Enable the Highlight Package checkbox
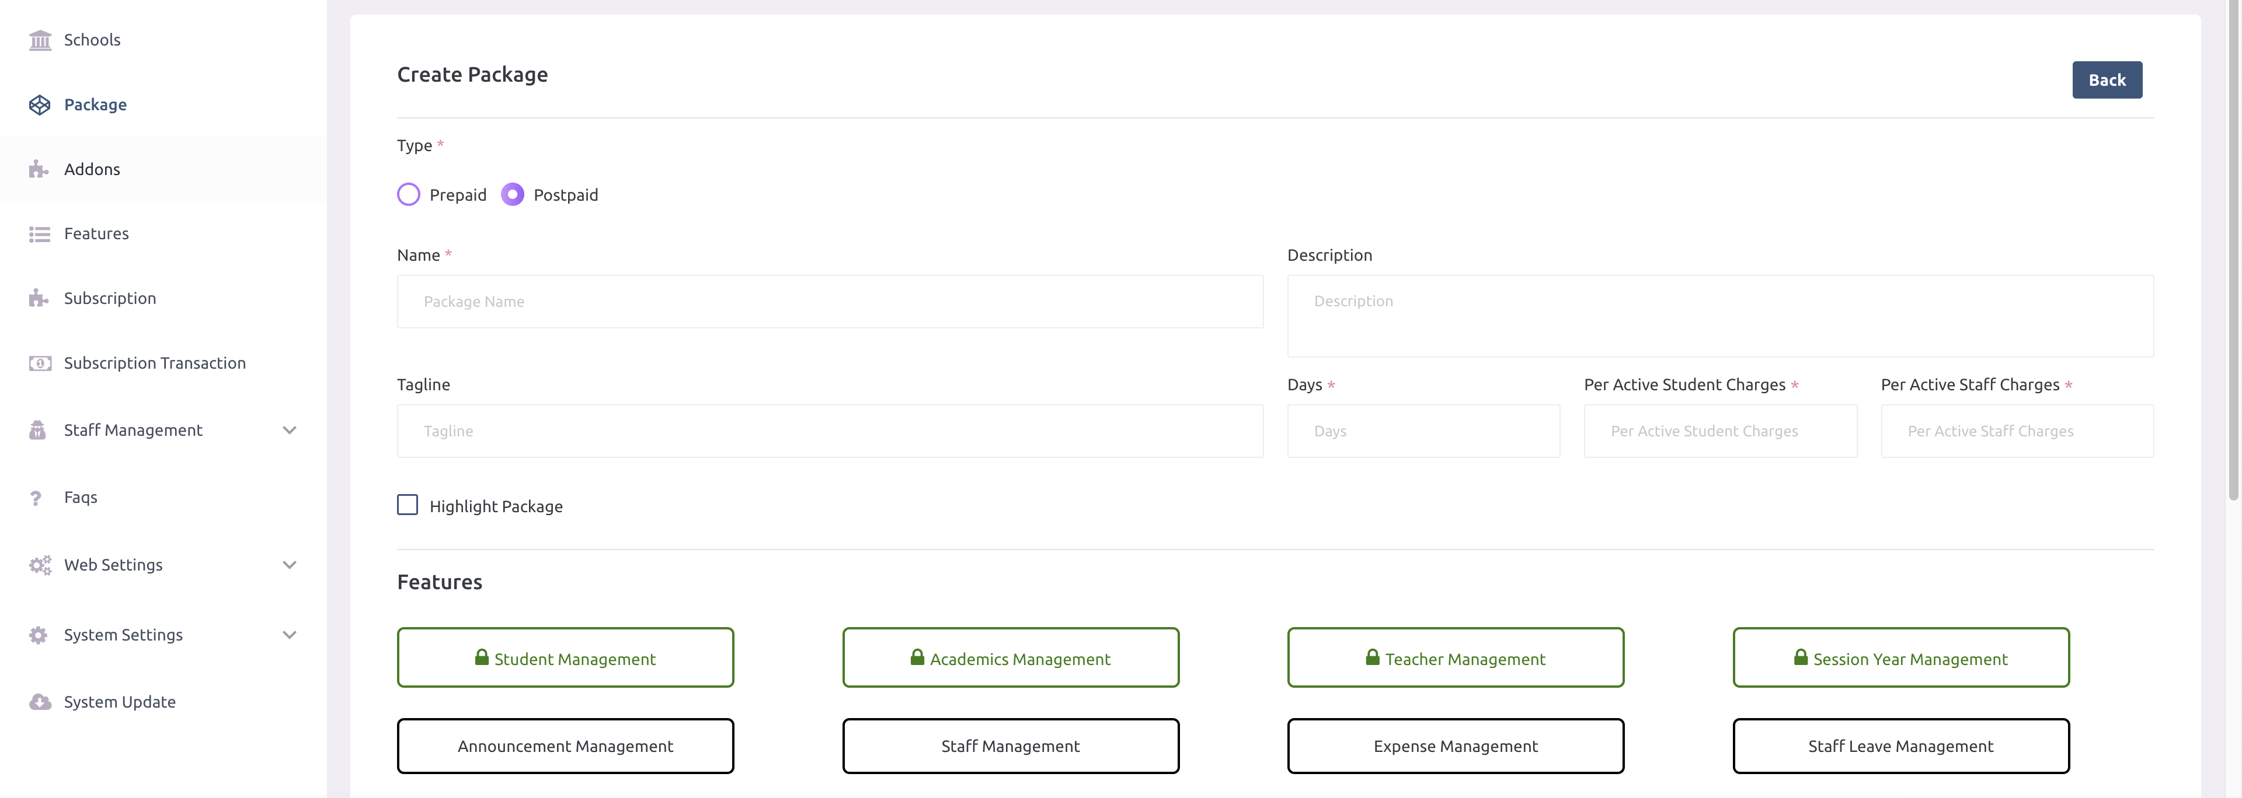 408,504
